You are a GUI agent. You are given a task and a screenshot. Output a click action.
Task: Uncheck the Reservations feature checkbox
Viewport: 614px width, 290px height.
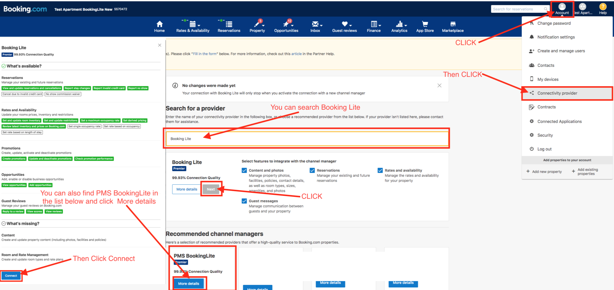point(312,170)
